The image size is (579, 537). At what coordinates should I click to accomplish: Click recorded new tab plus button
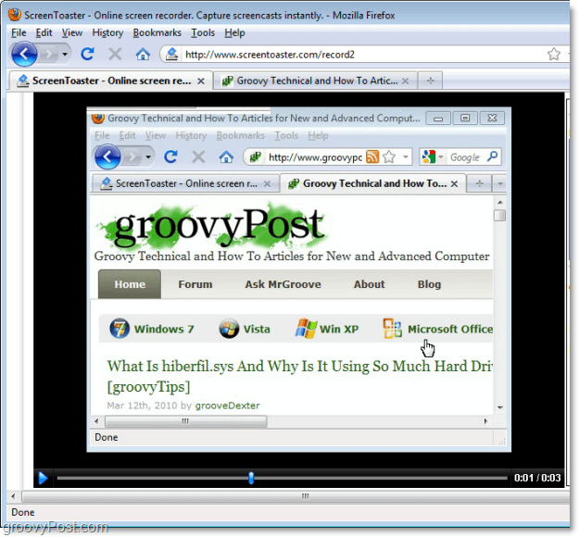coord(479,183)
